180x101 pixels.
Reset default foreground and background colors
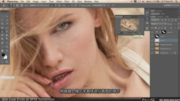[2, 58]
